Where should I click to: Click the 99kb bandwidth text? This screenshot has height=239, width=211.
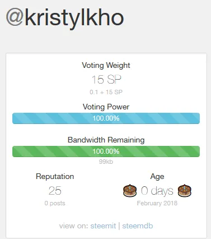[106, 162]
